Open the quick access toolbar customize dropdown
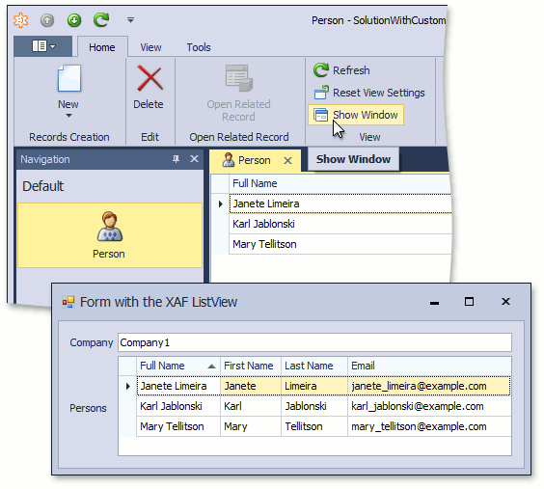Viewport: 544px width, 489px height. pos(130,20)
